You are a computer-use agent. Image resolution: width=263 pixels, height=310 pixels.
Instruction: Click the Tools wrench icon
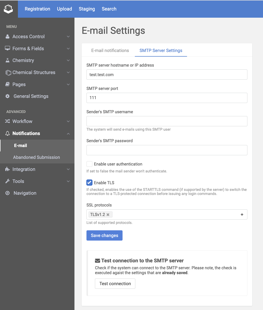(x=8, y=181)
